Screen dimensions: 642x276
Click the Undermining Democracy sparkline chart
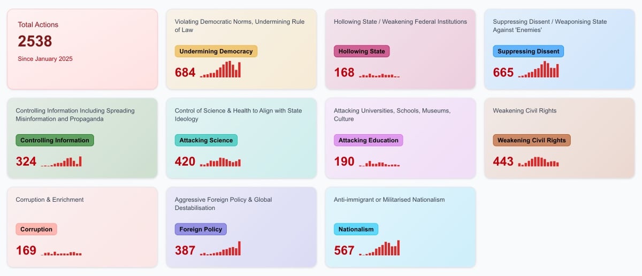(x=220, y=70)
